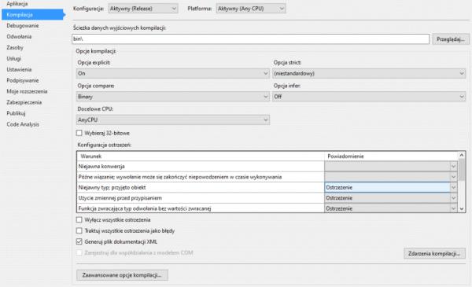Uncheck Generuj plik dokumentacji XML
472x287 pixels.
(79, 241)
